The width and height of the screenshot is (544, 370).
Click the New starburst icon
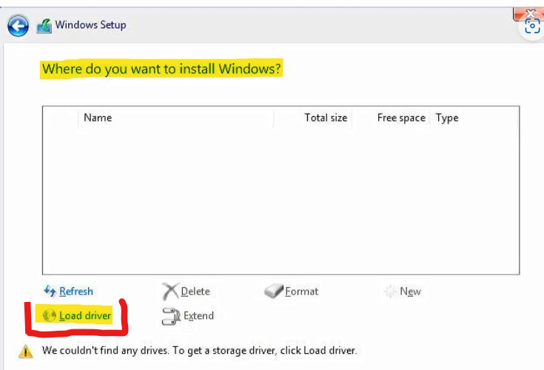click(x=390, y=292)
